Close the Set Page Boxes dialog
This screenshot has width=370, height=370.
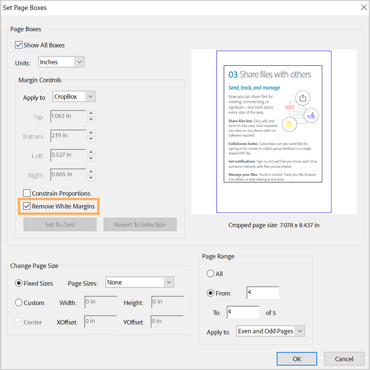[364, 7]
